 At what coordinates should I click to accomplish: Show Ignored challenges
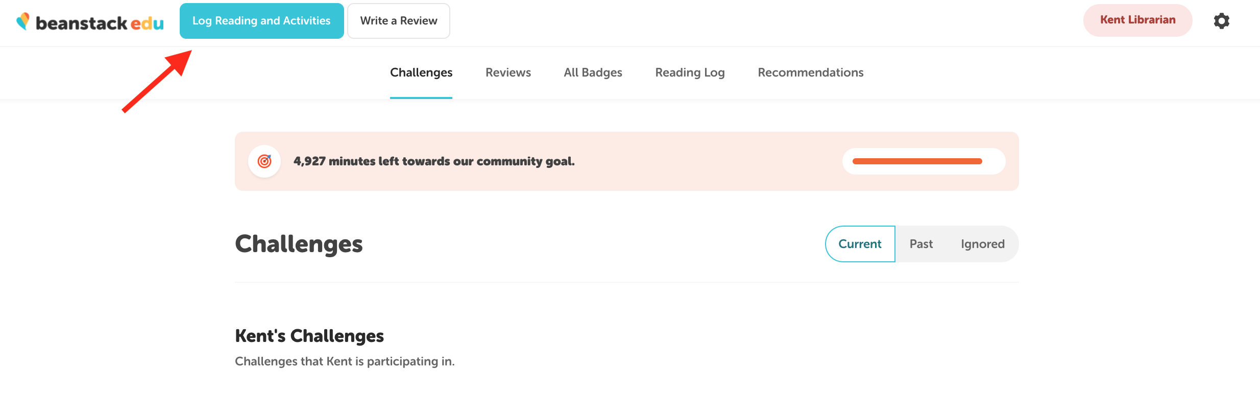pyautogui.click(x=982, y=244)
